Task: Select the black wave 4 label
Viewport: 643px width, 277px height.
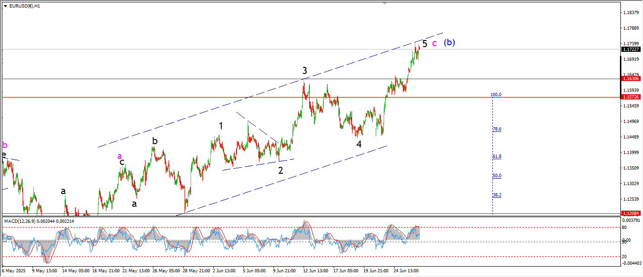Action: click(359, 144)
